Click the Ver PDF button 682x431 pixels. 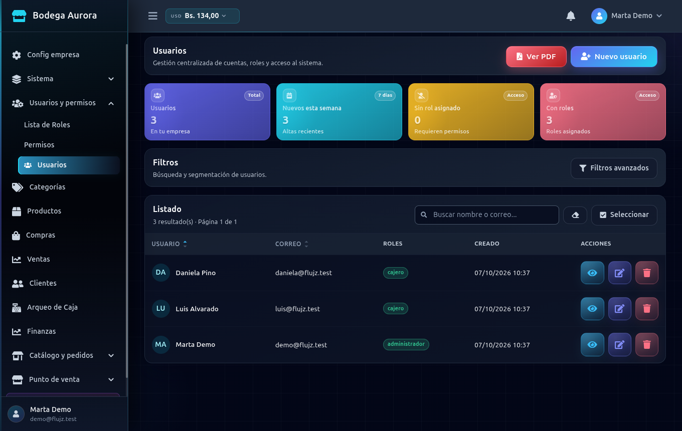[536, 57]
